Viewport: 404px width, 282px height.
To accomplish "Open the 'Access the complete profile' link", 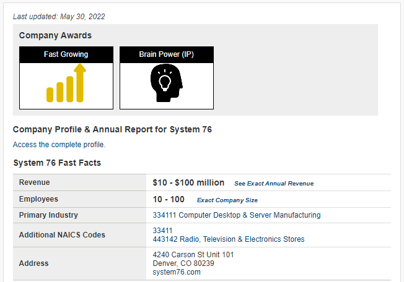I will 59,145.
